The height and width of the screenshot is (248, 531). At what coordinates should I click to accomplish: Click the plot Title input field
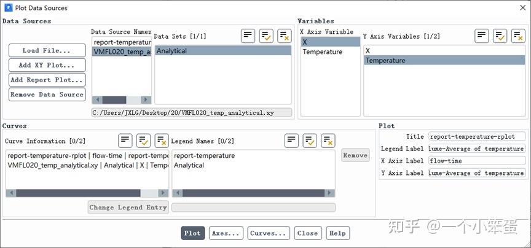(477, 136)
